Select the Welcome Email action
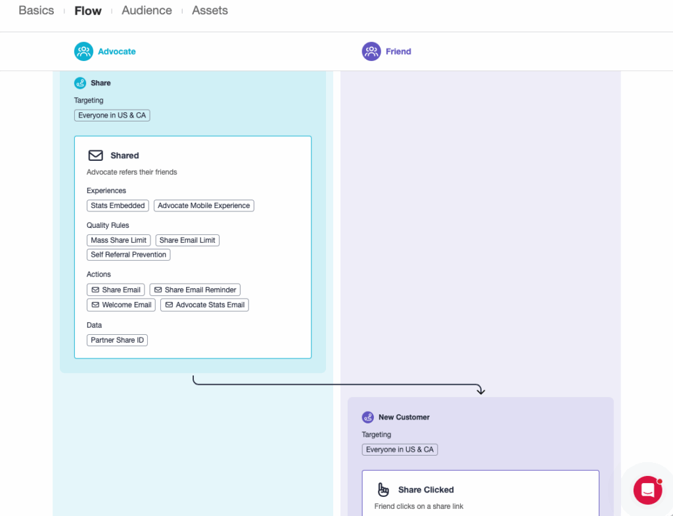 click(121, 305)
